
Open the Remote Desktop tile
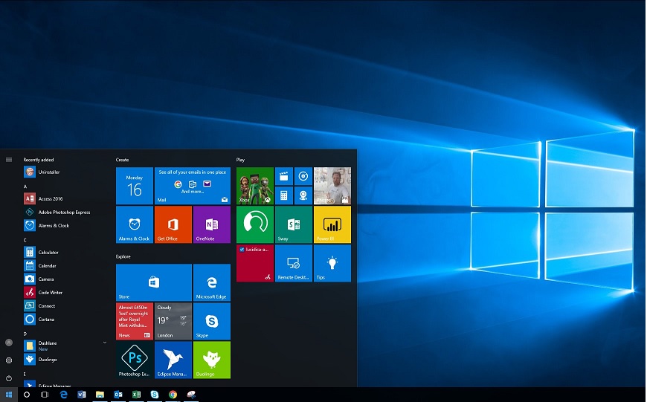pos(293,263)
